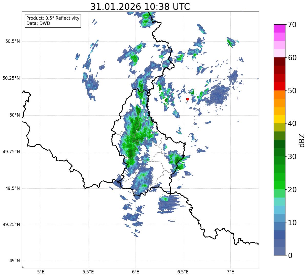Click the magenta top swatch of colorbar
The width and height of the screenshot is (308, 277).
279,28
